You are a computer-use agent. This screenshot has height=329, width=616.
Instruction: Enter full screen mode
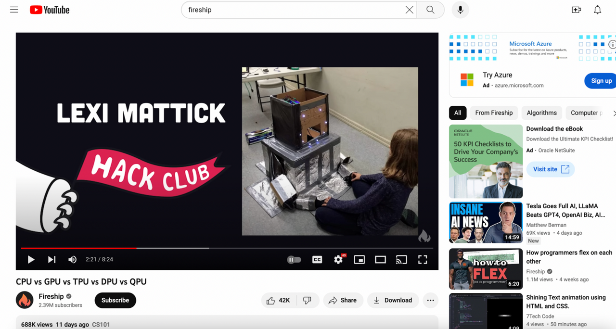point(423,260)
